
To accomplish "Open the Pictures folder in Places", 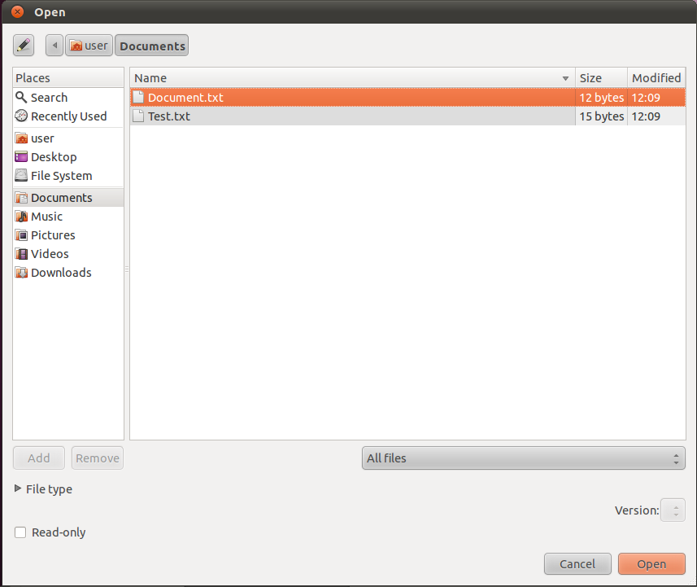I will (53, 235).
